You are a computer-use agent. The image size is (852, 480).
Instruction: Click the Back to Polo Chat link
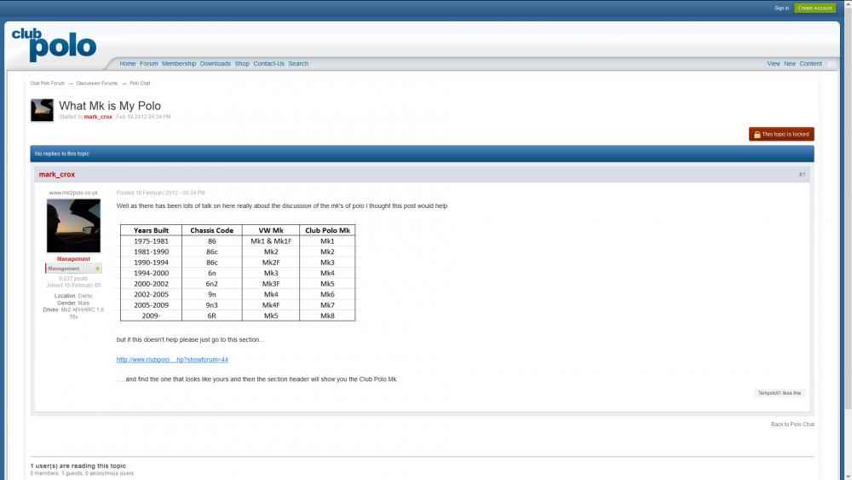click(792, 425)
